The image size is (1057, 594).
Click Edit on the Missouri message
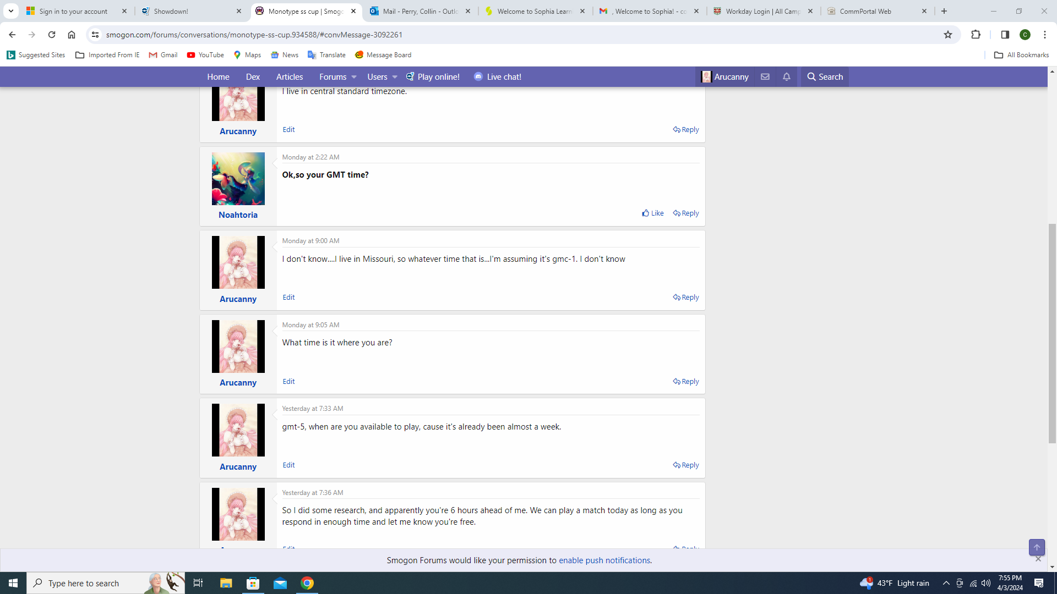[x=288, y=298]
